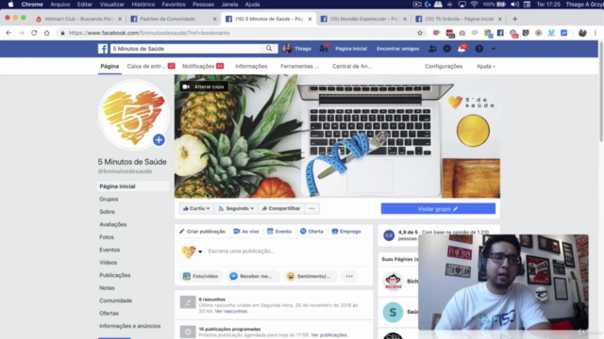Open the Ver rascunhos link

pos(231,312)
